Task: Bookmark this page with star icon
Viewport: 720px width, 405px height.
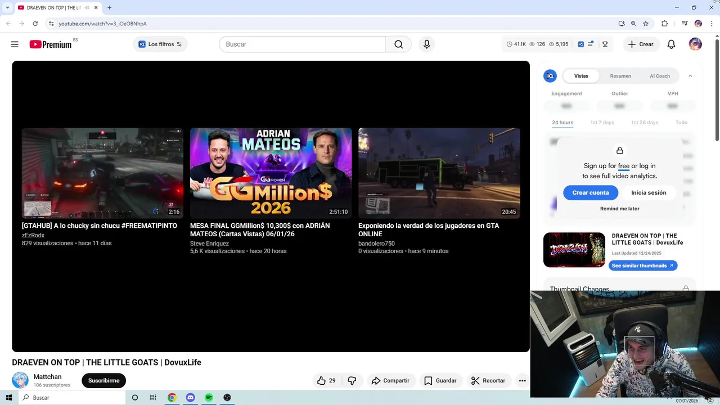Action: (x=646, y=24)
